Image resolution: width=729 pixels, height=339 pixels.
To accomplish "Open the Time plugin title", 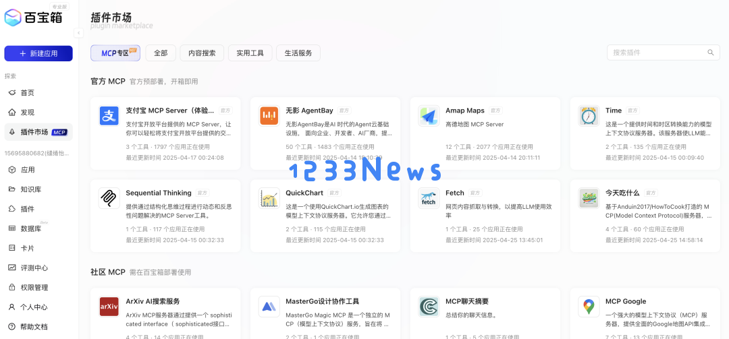I will click(x=614, y=111).
